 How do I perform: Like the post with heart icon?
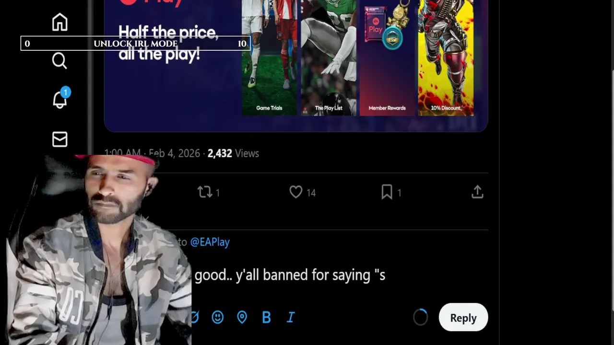(302, 192)
